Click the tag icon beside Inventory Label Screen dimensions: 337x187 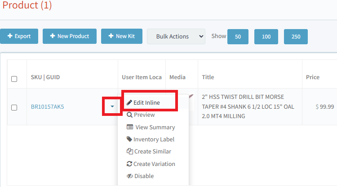129,140
